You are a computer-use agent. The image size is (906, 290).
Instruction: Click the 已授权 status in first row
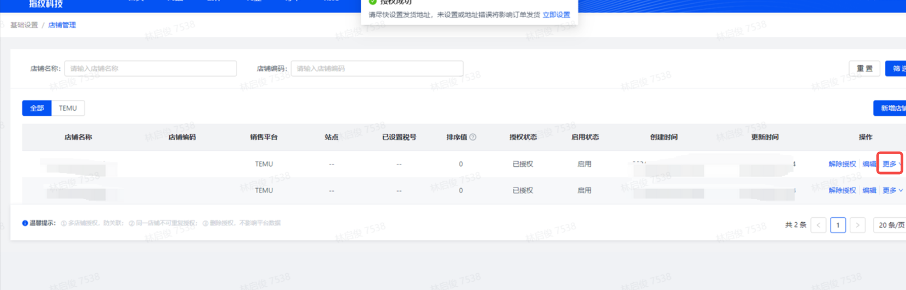point(523,164)
